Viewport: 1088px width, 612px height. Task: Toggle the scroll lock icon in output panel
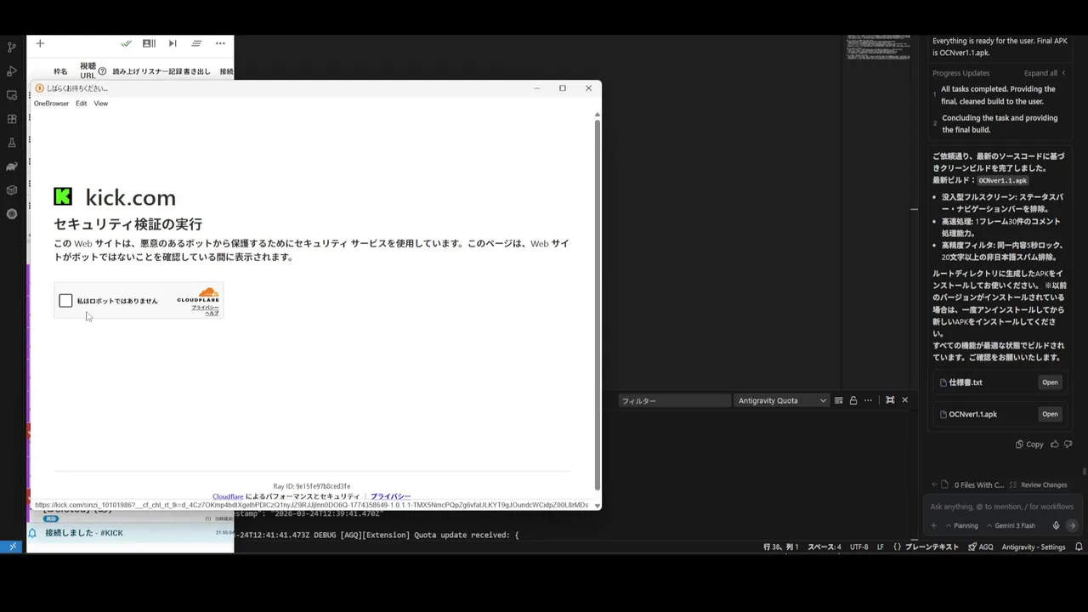pyautogui.click(x=853, y=400)
